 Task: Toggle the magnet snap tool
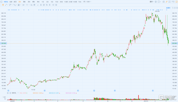coord(41,5)
